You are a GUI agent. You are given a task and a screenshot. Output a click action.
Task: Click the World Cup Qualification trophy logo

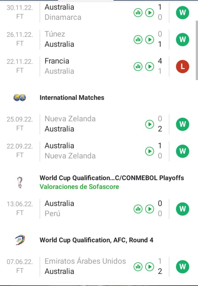(x=20, y=182)
